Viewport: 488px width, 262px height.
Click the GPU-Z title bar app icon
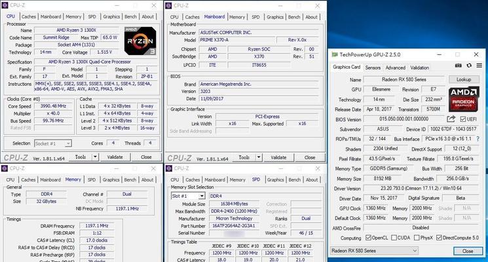click(335, 55)
